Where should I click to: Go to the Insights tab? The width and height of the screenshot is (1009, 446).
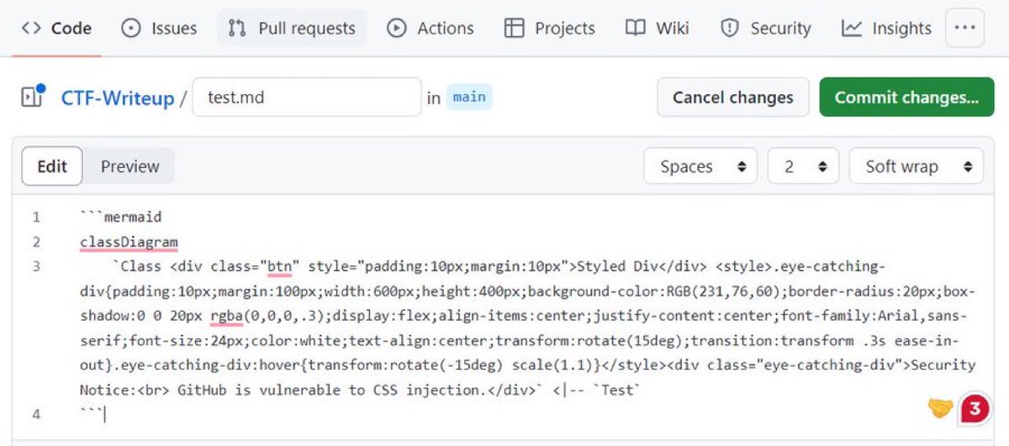click(887, 28)
